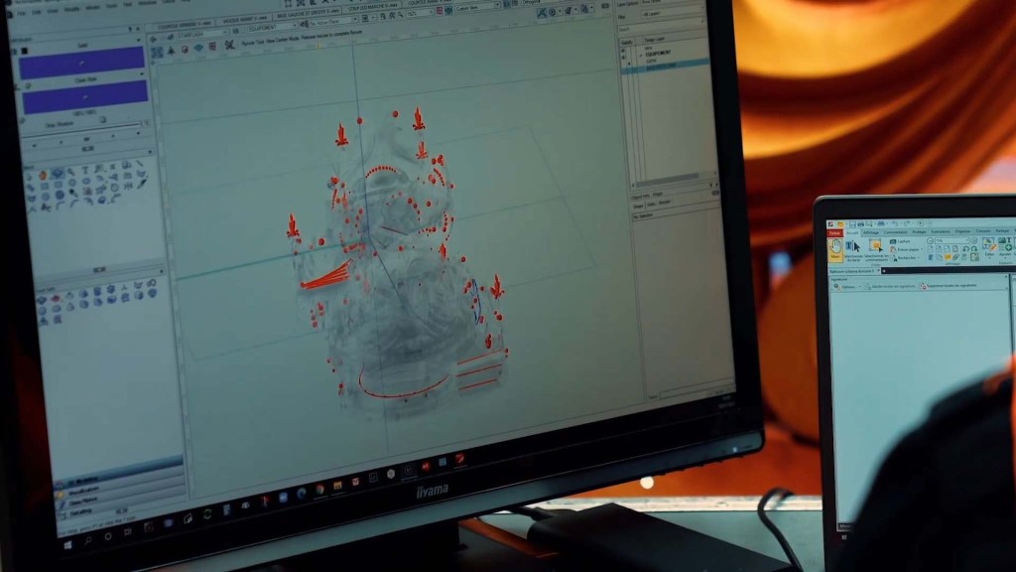Viewport: 1016px width, 572px height.
Task: Choose the Sélectionner du texte tool
Action: click(x=852, y=248)
